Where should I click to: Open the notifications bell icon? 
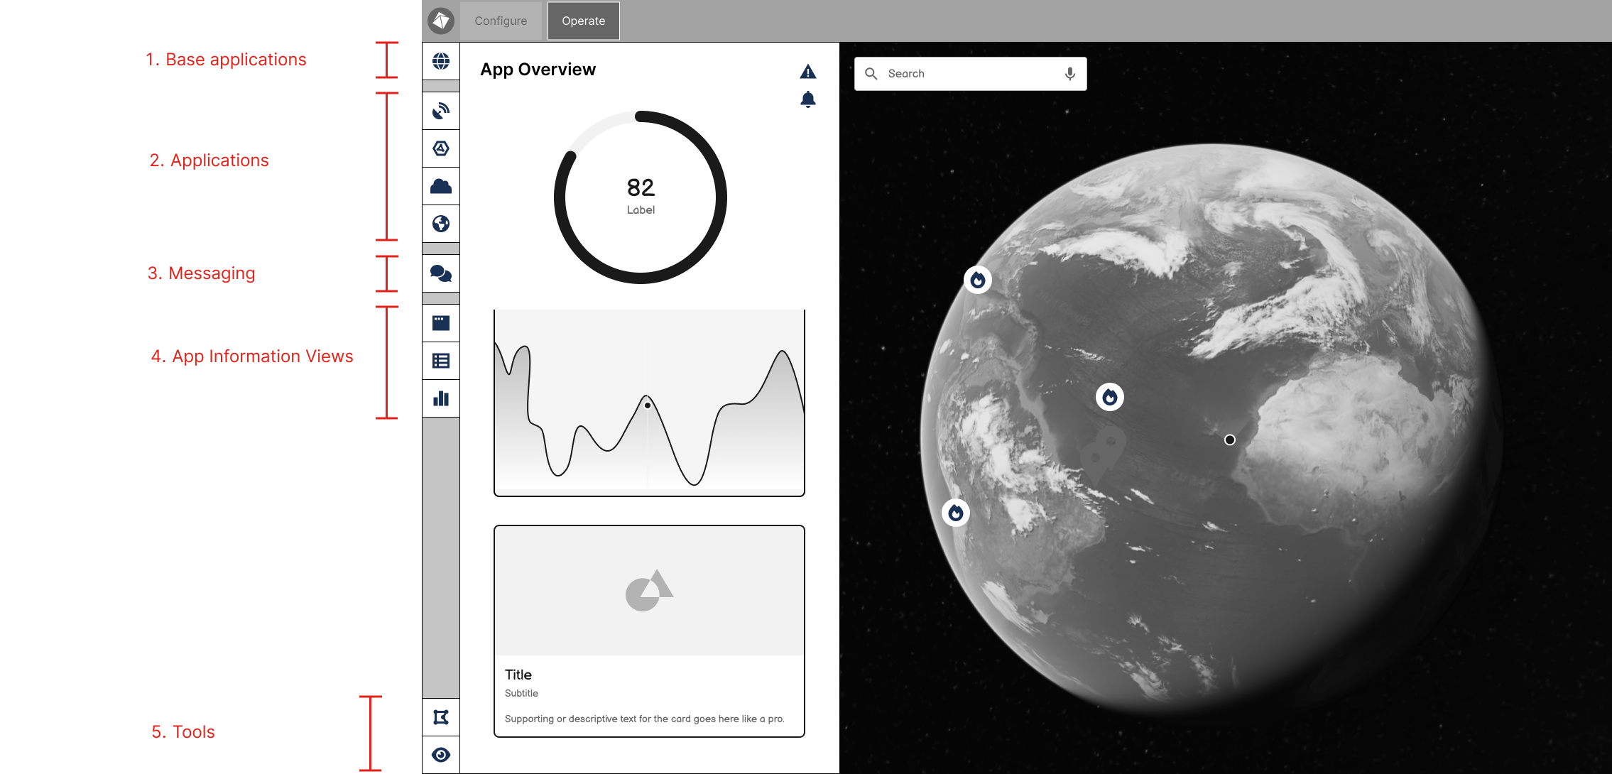[x=807, y=99]
